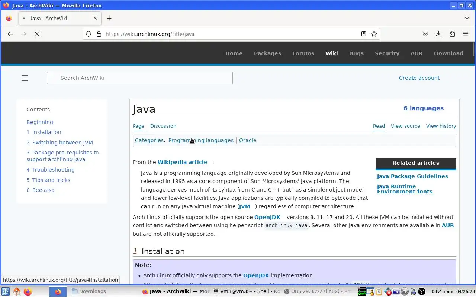The width and height of the screenshot is (476, 297).
Task: Open Java Package Guidelines related article
Action: coord(412,176)
